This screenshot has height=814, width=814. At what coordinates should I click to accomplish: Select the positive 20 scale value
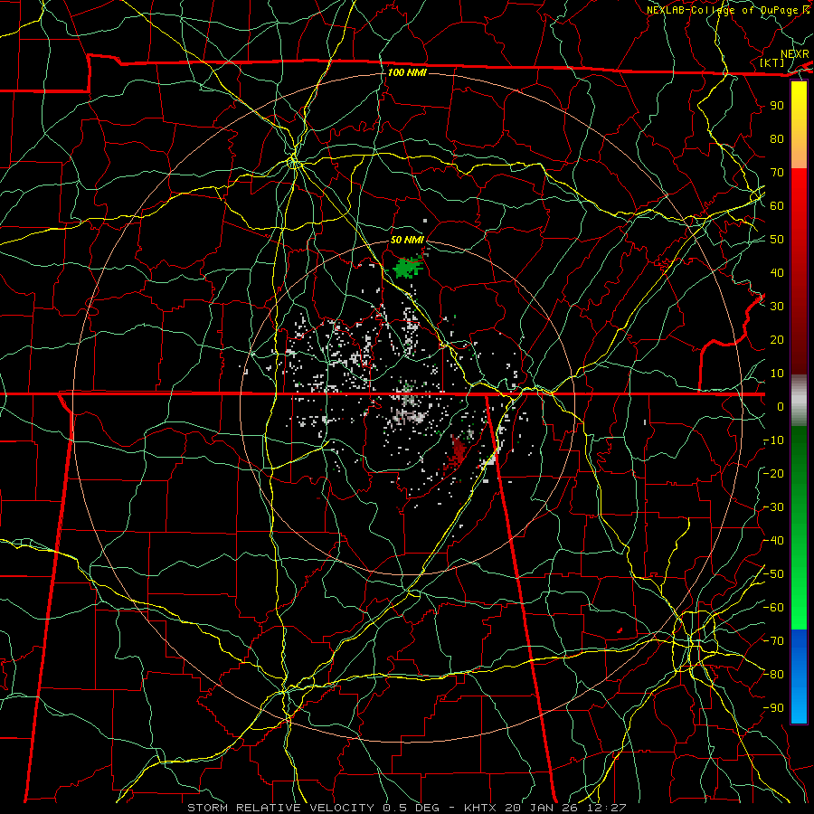click(x=777, y=339)
